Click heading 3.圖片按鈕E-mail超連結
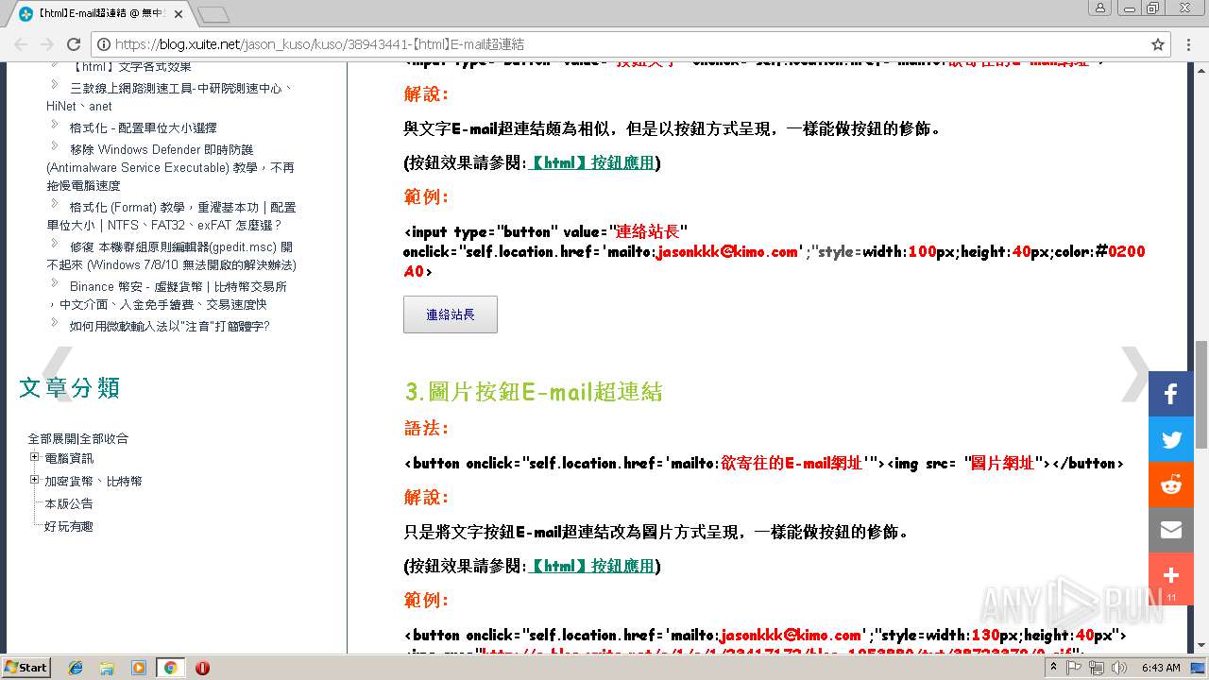 tap(534, 391)
